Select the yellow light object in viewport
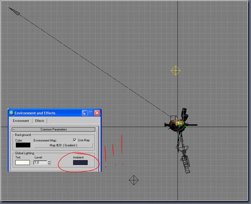This screenshot has height=204, width=251. tap(176, 70)
